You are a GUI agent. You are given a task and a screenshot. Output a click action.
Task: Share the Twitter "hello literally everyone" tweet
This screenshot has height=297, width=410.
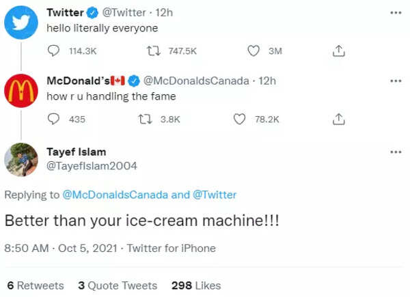coord(338,51)
